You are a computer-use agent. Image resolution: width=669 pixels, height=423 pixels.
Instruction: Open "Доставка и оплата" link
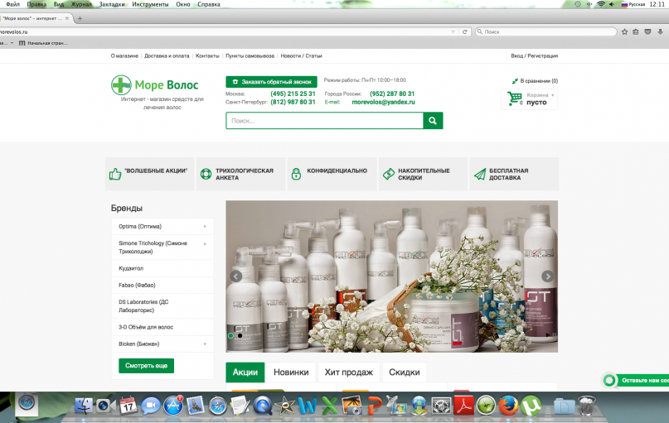[x=167, y=55]
